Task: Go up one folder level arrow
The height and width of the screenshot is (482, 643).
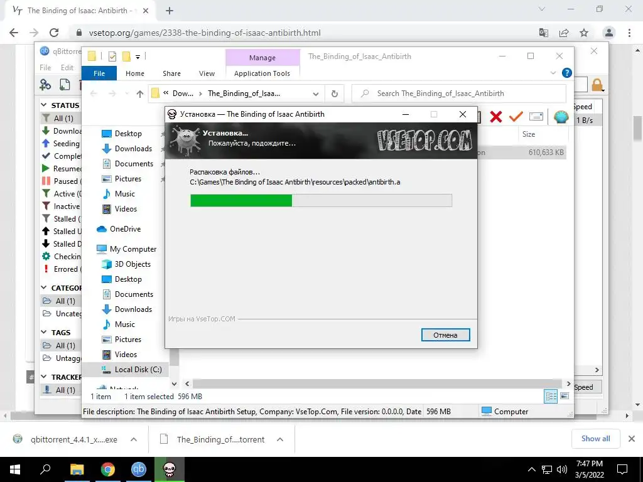Action: [x=140, y=94]
